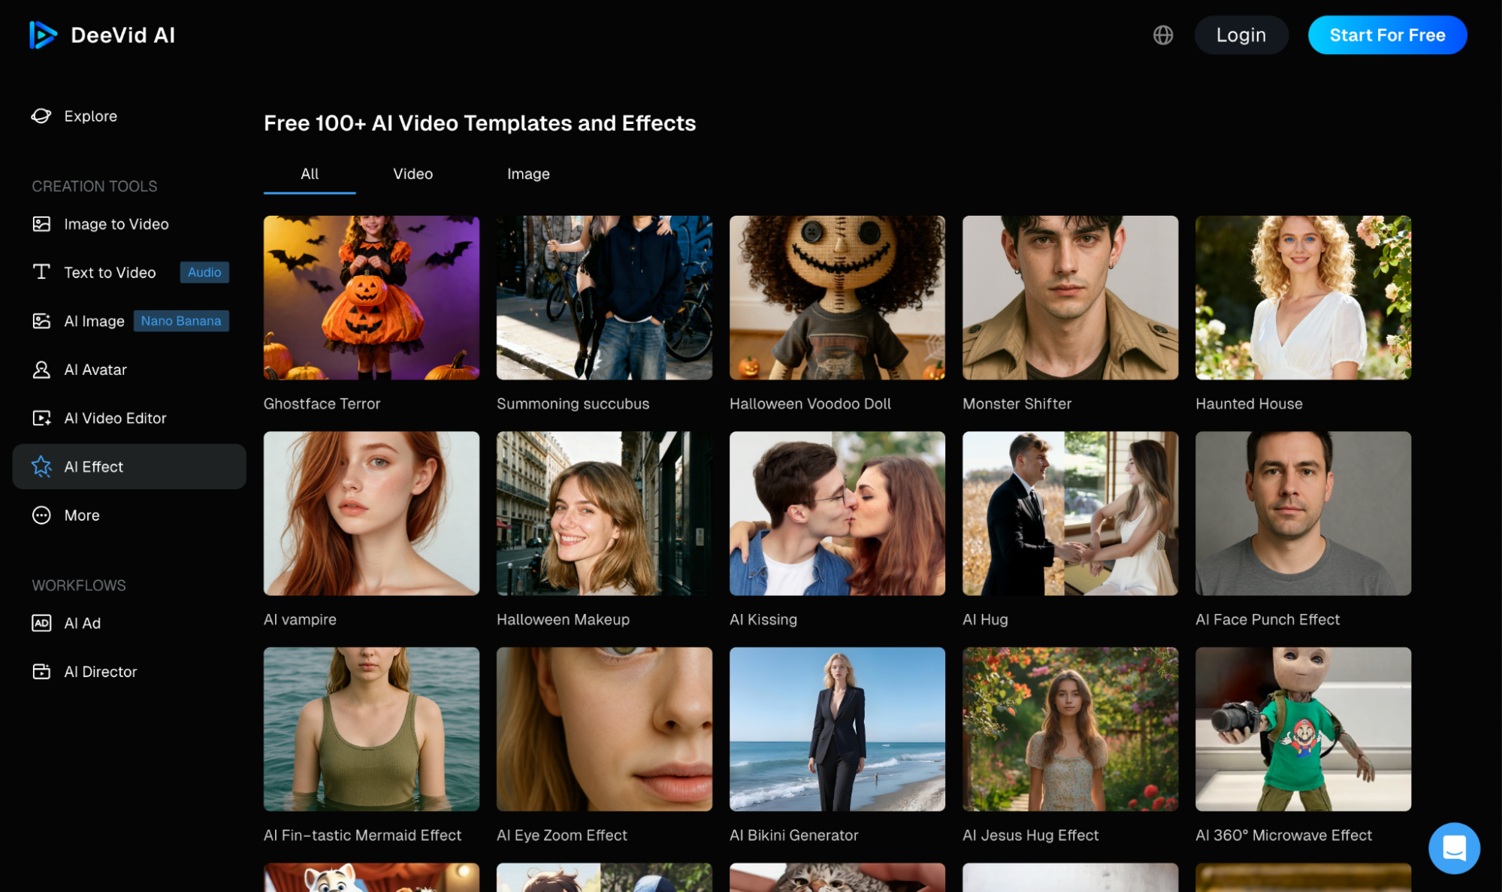The width and height of the screenshot is (1502, 892).
Task: Open the Explore section
Action: point(90,116)
